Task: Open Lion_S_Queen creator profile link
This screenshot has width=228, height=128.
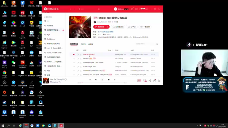Action: (x=102, y=22)
